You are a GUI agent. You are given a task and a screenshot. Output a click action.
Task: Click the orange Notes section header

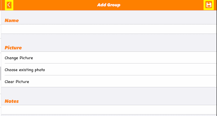[x=12, y=101]
